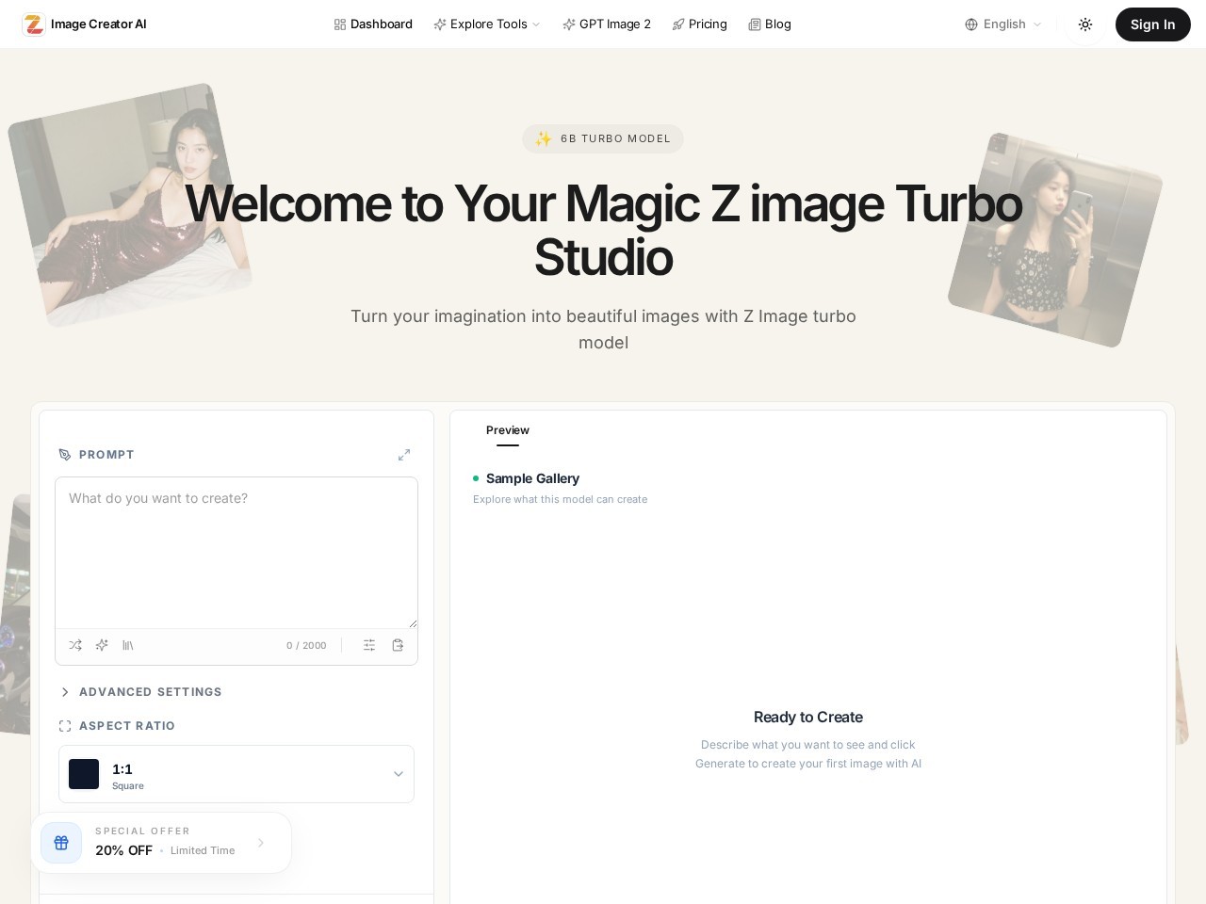Screen dimensions: 1206x904
Task: Toggle the light/dark theme sun icon
Action: [x=1085, y=24]
